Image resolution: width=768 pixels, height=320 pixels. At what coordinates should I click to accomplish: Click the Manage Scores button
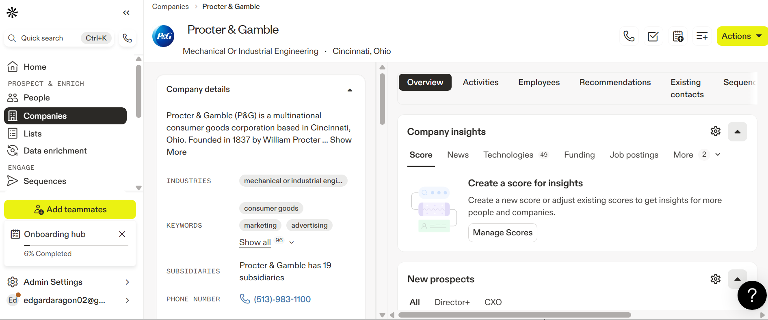502,233
